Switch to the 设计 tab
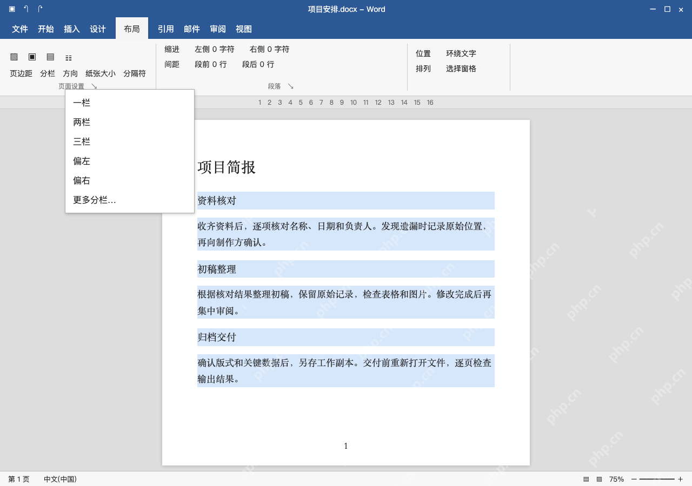692x486 pixels. (98, 29)
